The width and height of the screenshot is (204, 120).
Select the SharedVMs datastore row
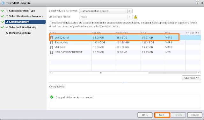pyautogui.click(x=125, y=43)
